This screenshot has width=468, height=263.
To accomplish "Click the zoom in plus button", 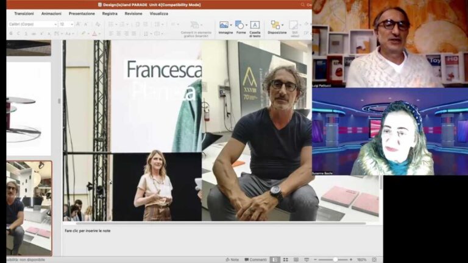I will pos(351,260).
